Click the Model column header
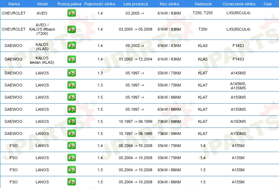The height and width of the screenshot is (188, 279). point(42,4)
